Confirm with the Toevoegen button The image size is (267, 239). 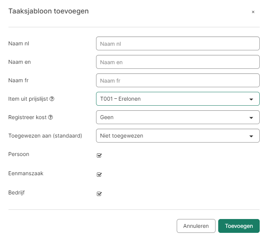tap(239, 226)
